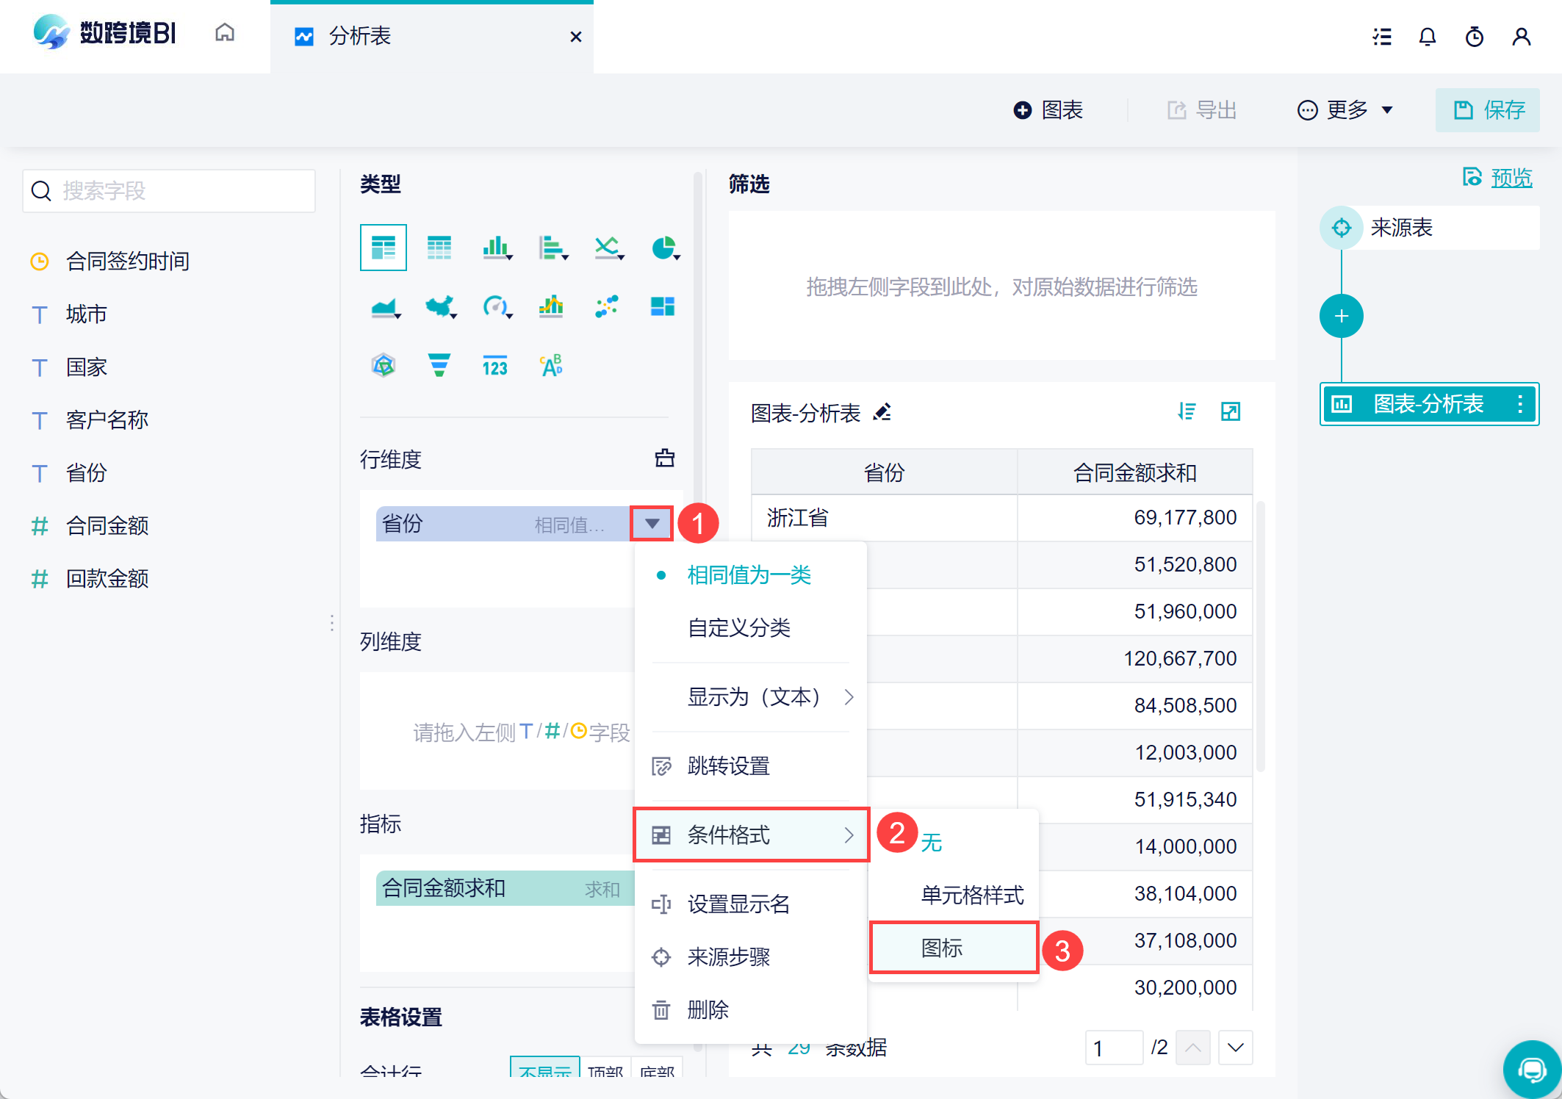Select the map chart type icon
1562x1099 pixels.
[439, 306]
